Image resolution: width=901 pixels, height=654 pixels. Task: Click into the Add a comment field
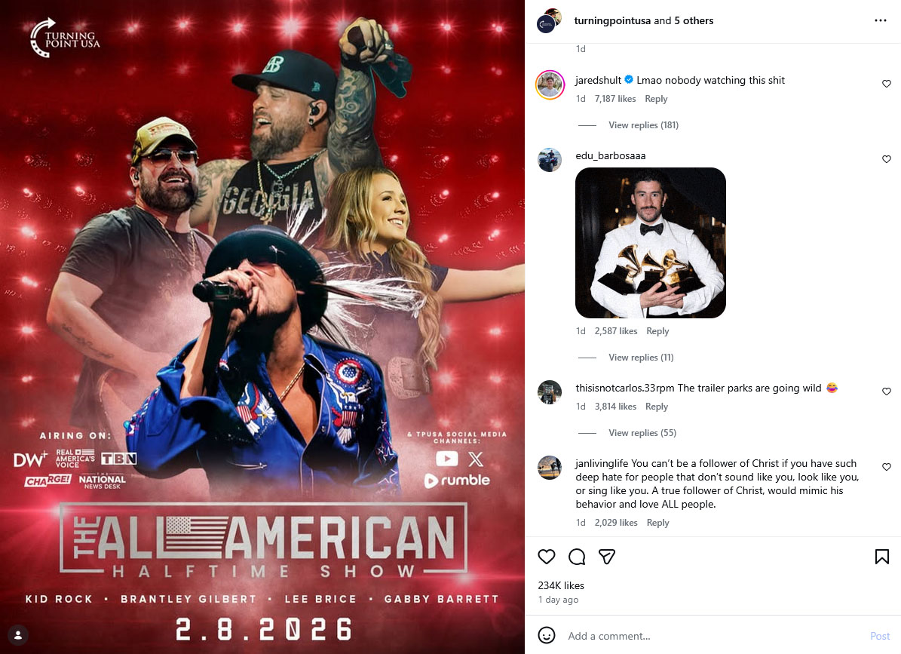click(x=713, y=636)
